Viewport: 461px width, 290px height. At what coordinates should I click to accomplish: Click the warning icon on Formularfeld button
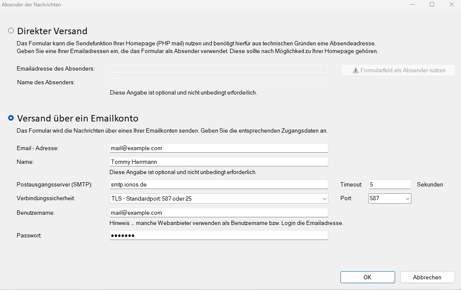click(x=355, y=70)
